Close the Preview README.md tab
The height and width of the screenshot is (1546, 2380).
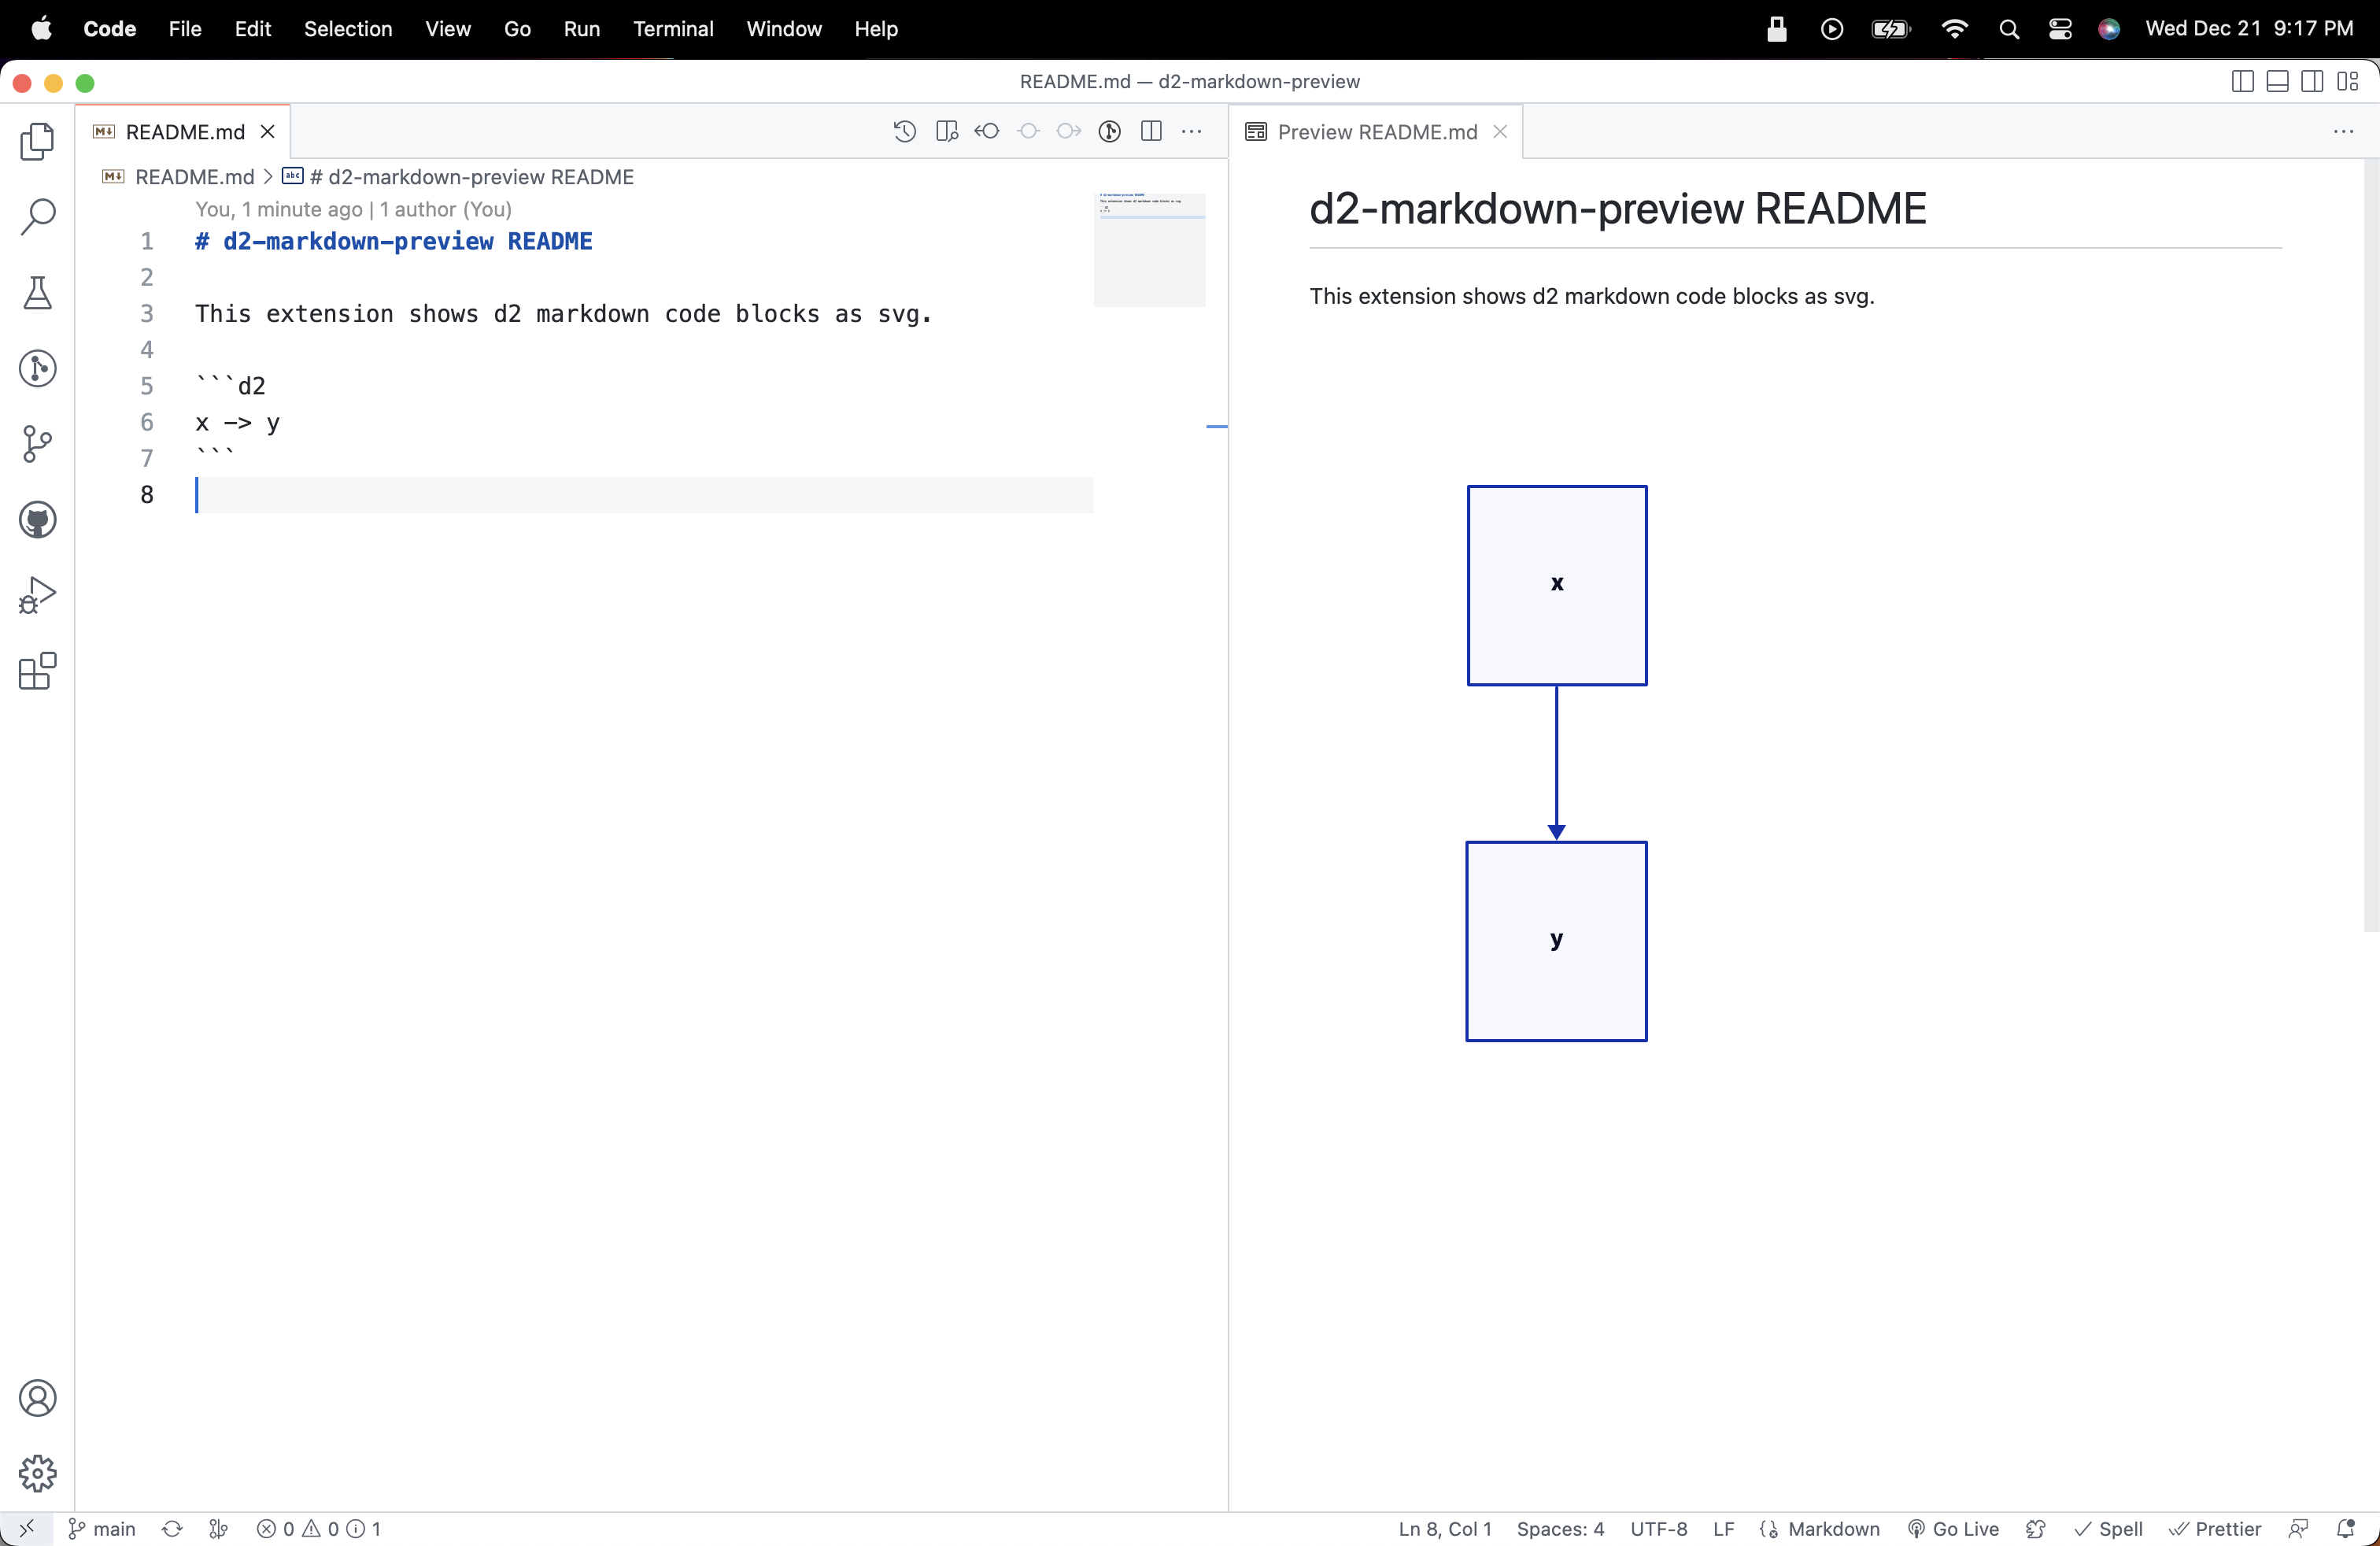tap(1500, 132)
